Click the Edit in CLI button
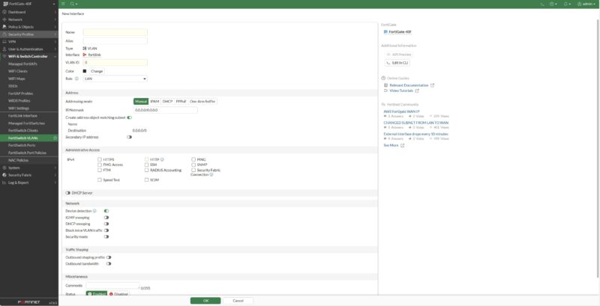Screen dimensions: 600x306 [x=397, y=63]
